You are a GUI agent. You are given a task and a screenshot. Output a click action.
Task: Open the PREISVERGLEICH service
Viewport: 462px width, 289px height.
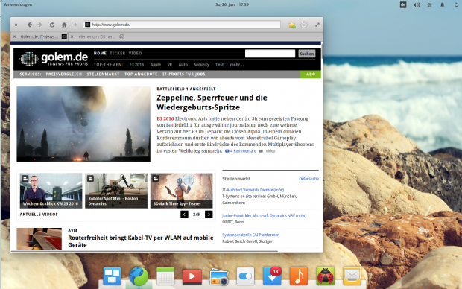click(x=64, y=74)
